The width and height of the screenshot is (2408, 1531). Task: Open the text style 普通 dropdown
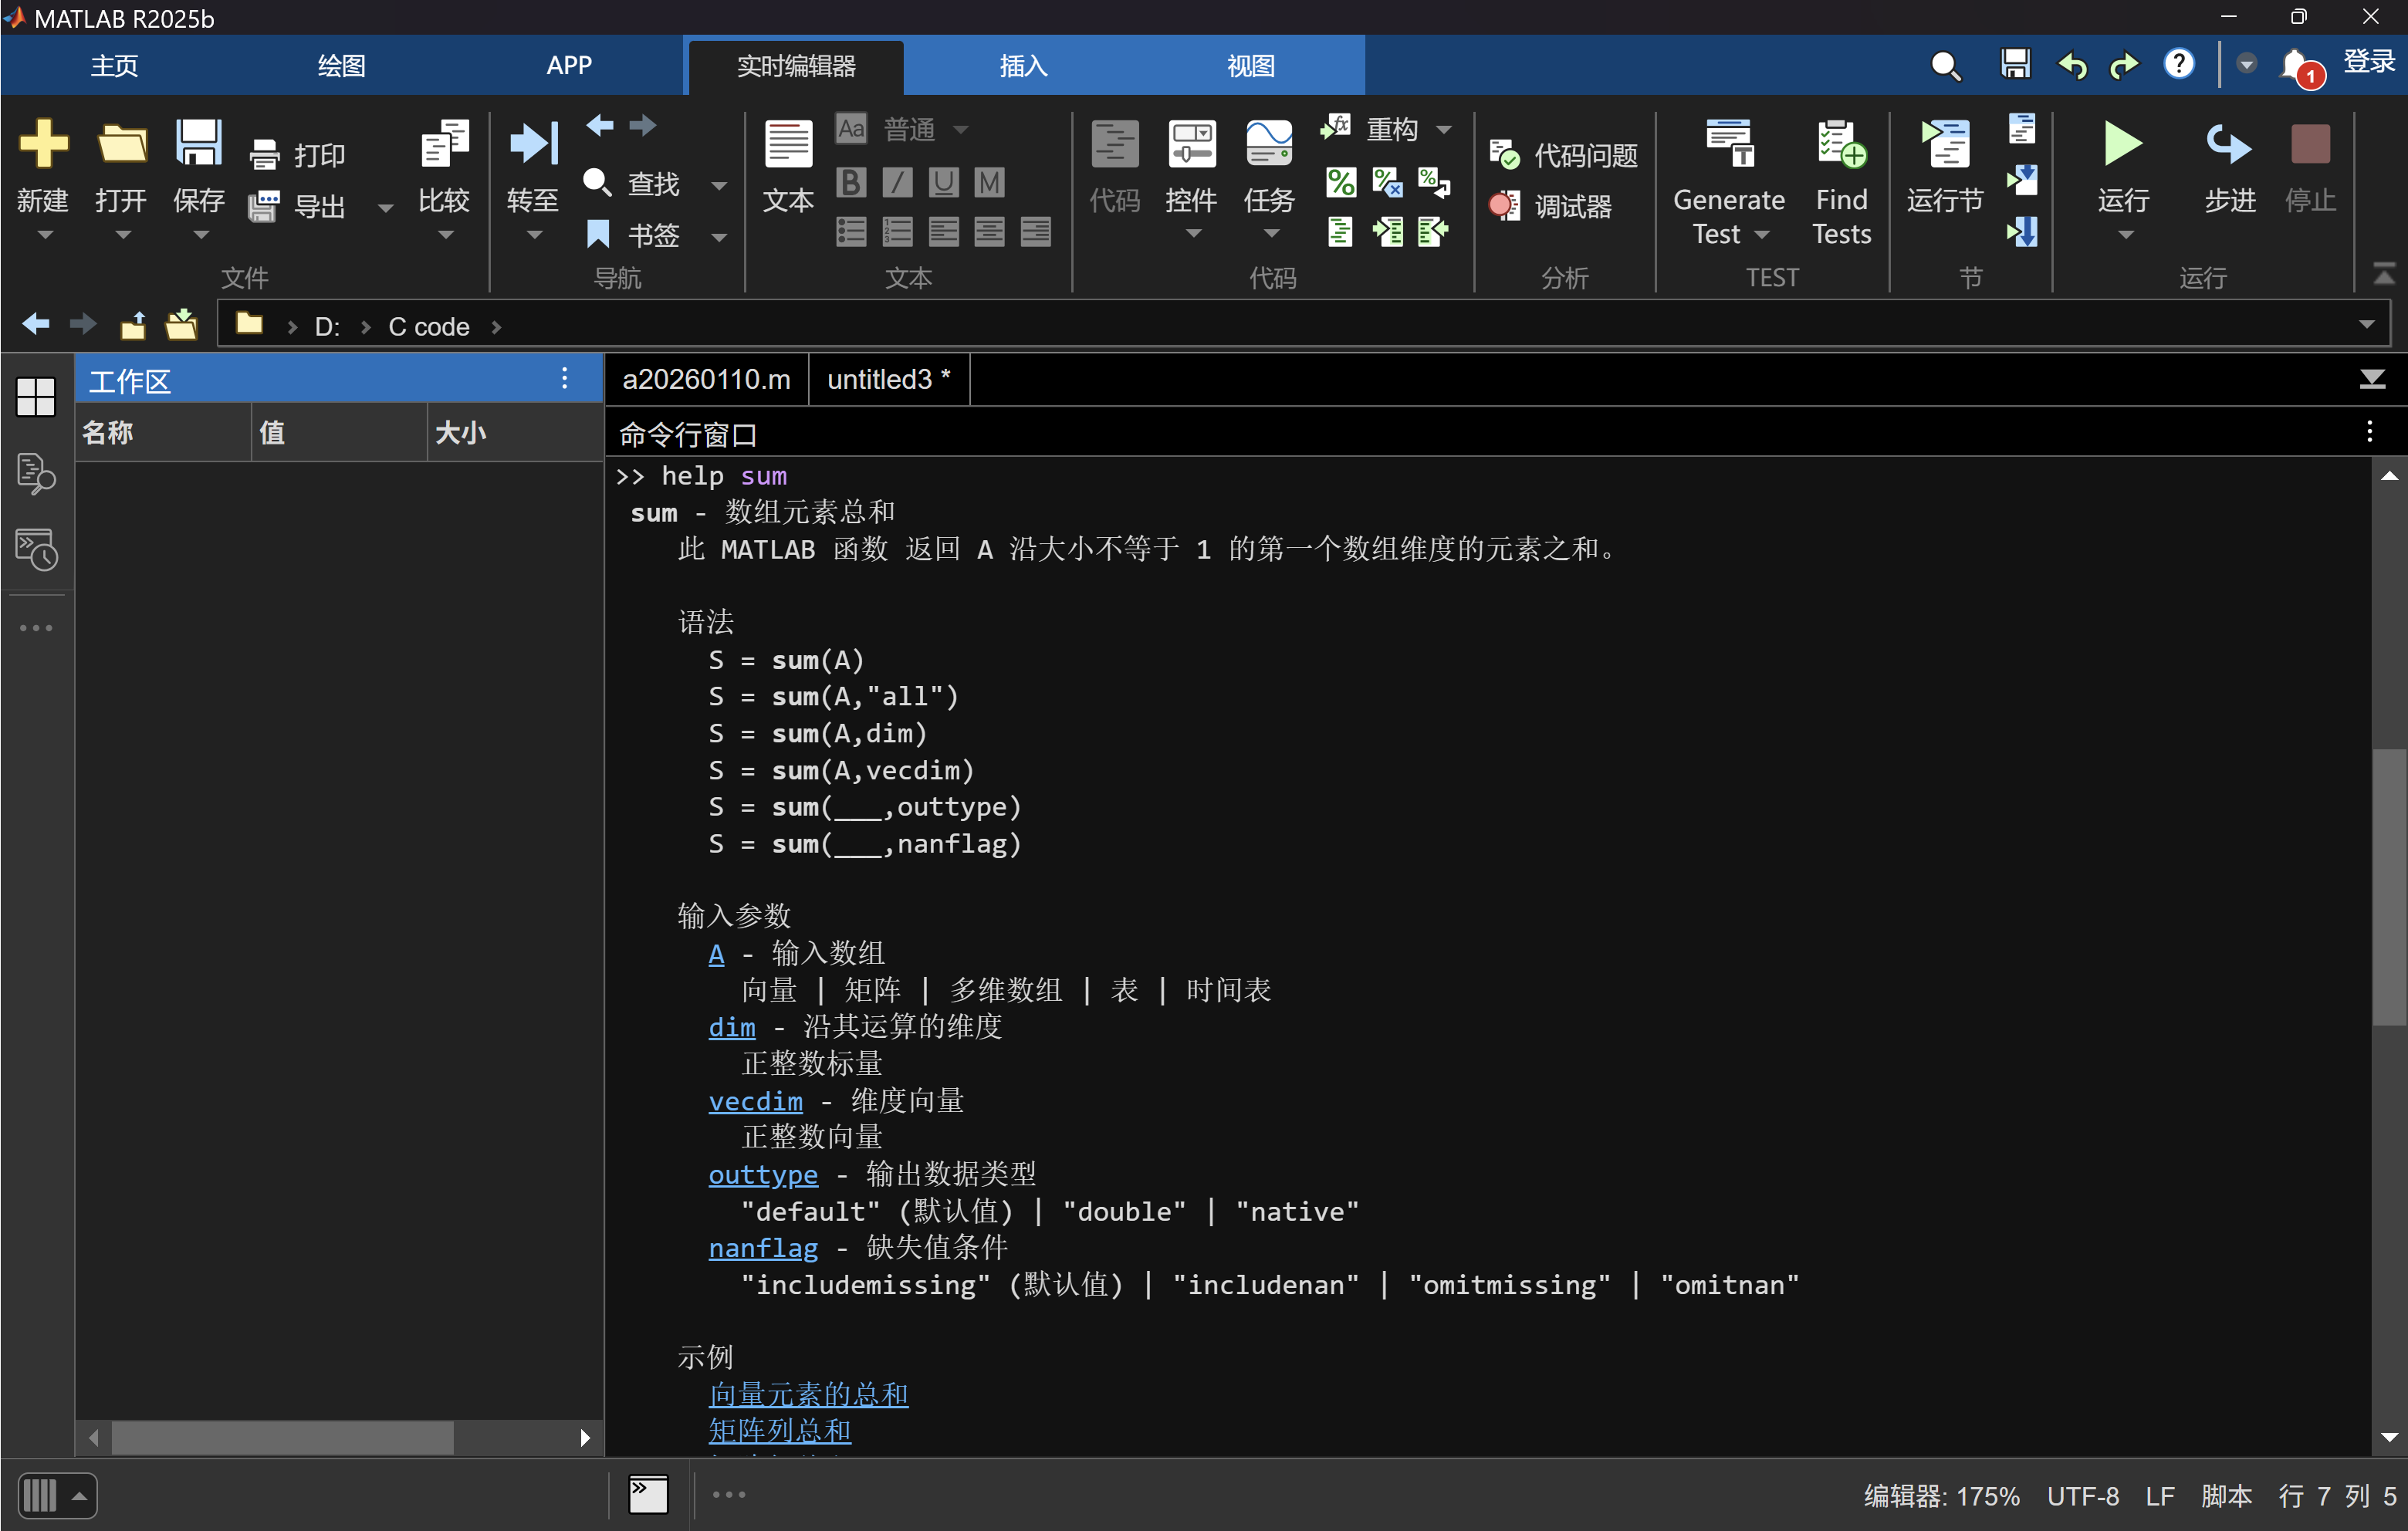[960, 130]
